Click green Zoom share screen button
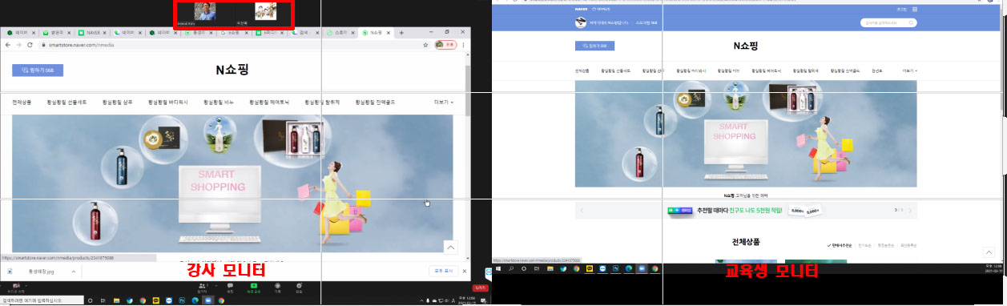This screenshot has height=306, width=1007. point(253,288)
